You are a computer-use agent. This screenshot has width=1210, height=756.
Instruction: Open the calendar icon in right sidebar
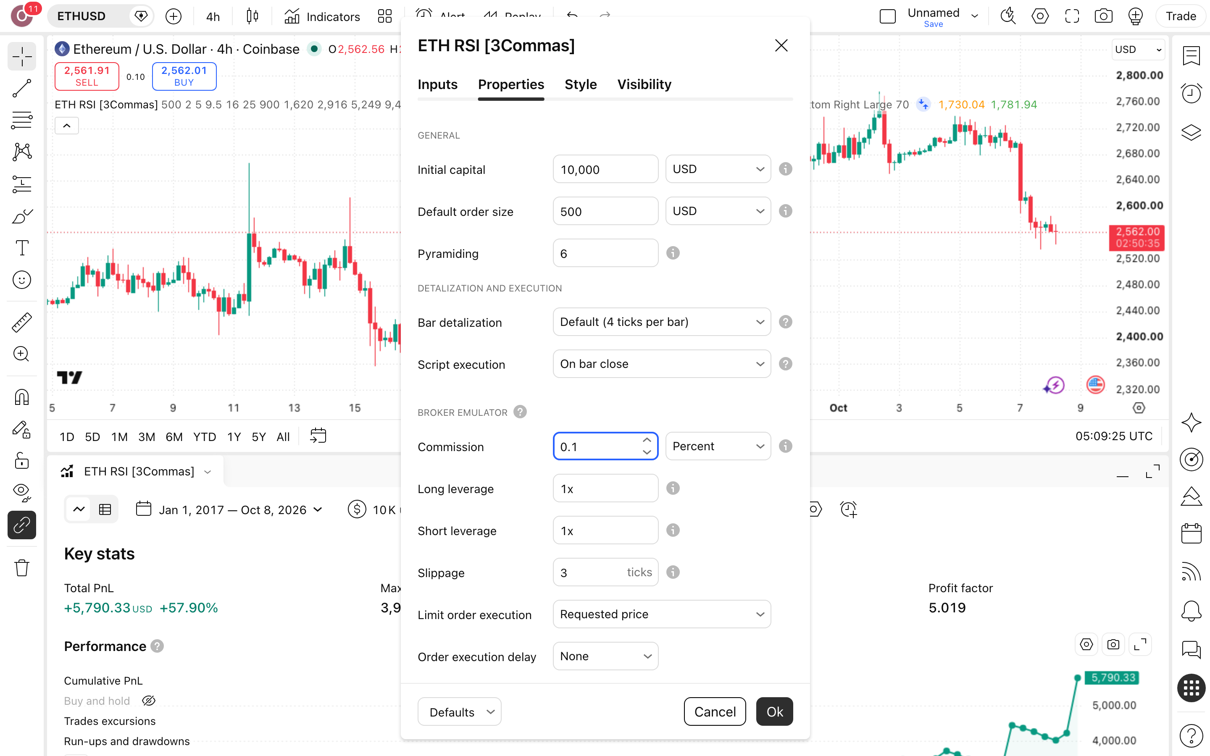(x=1191, y=533)
